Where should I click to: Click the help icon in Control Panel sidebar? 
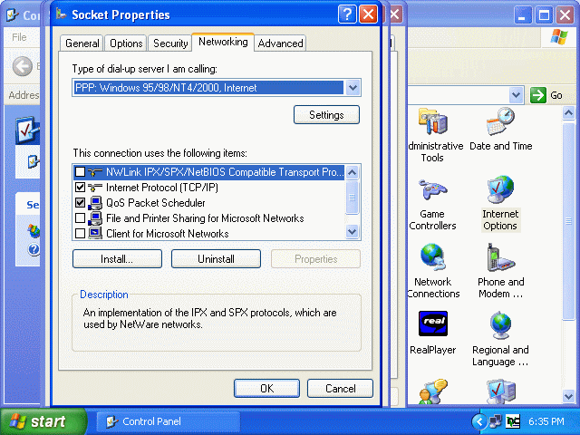click(x=34, y=249)
